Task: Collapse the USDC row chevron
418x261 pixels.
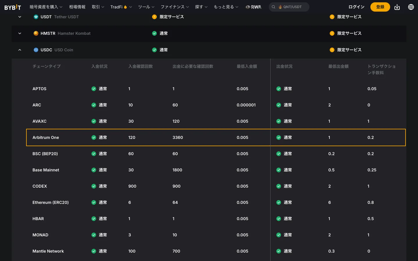Action: (x=20, y=50)
